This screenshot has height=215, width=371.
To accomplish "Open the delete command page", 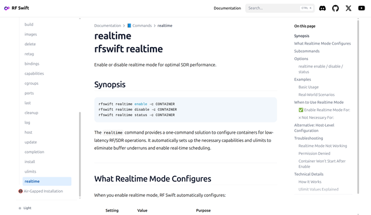I will (30, 44).
